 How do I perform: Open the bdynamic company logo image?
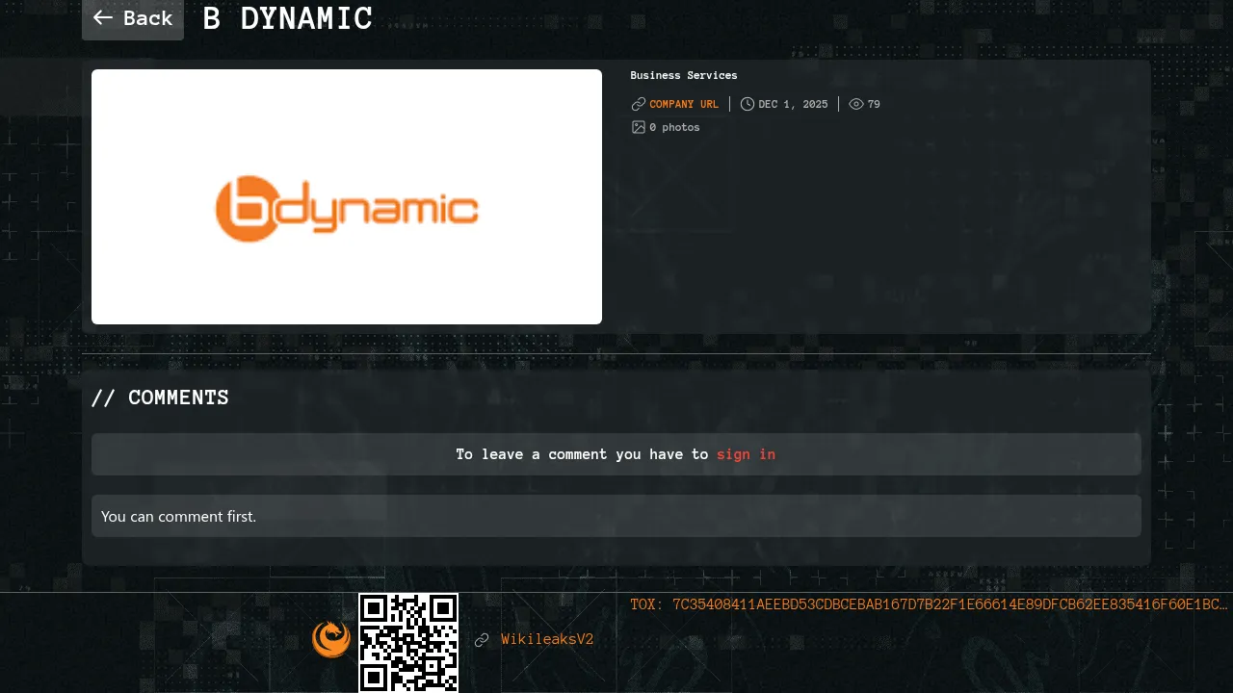347,196
